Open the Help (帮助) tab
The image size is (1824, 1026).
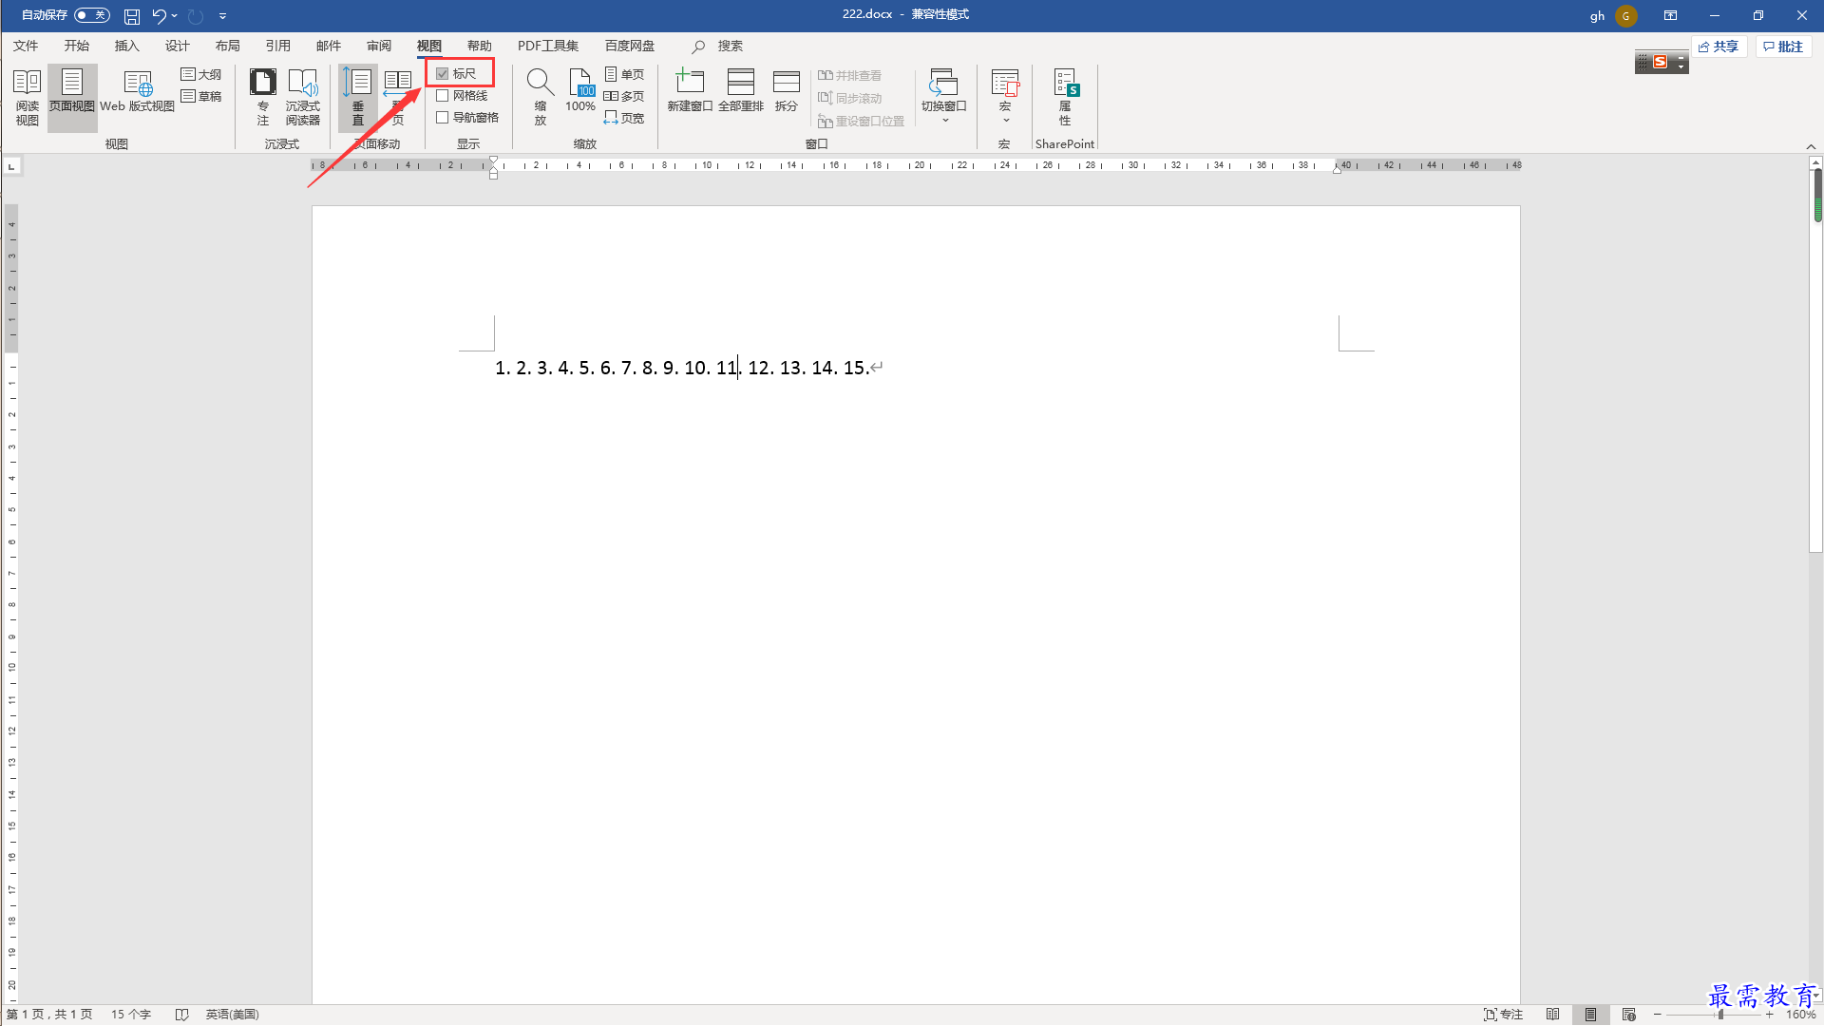tap(479, 46)
